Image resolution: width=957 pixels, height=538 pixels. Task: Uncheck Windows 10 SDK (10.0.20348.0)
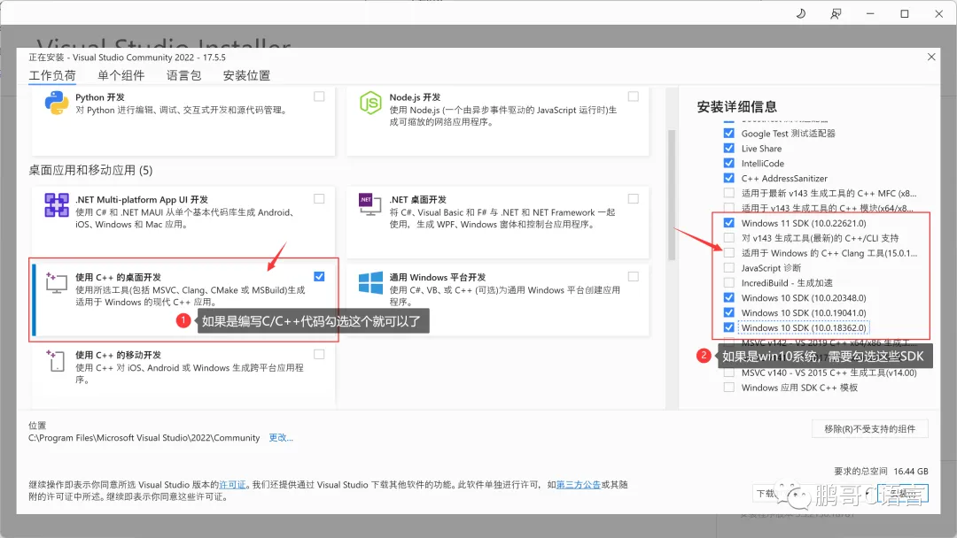728,297
